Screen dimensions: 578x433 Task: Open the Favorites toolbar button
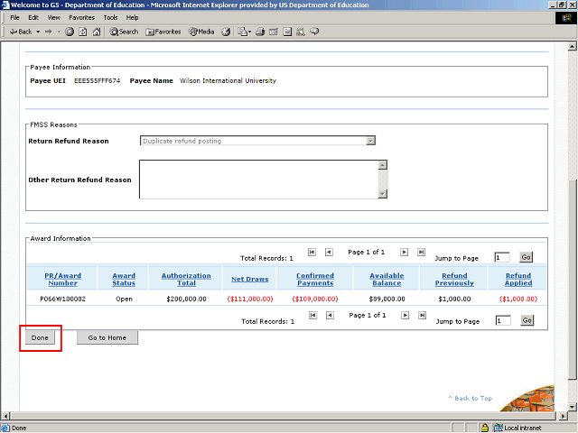pos(163,32)
